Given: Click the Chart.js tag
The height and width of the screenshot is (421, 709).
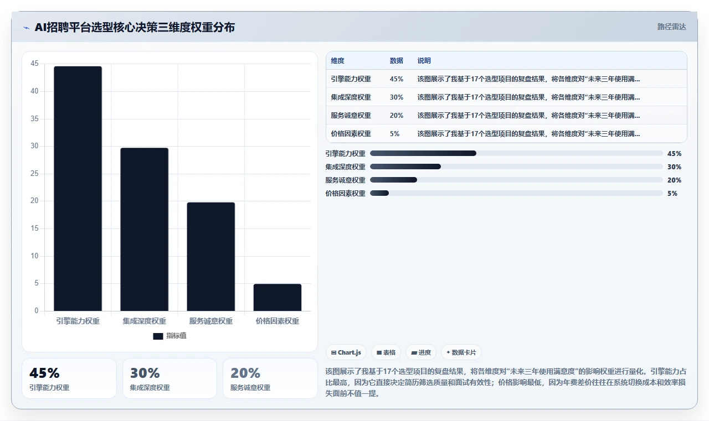Looking at the screenshot, I should point(346,352).
